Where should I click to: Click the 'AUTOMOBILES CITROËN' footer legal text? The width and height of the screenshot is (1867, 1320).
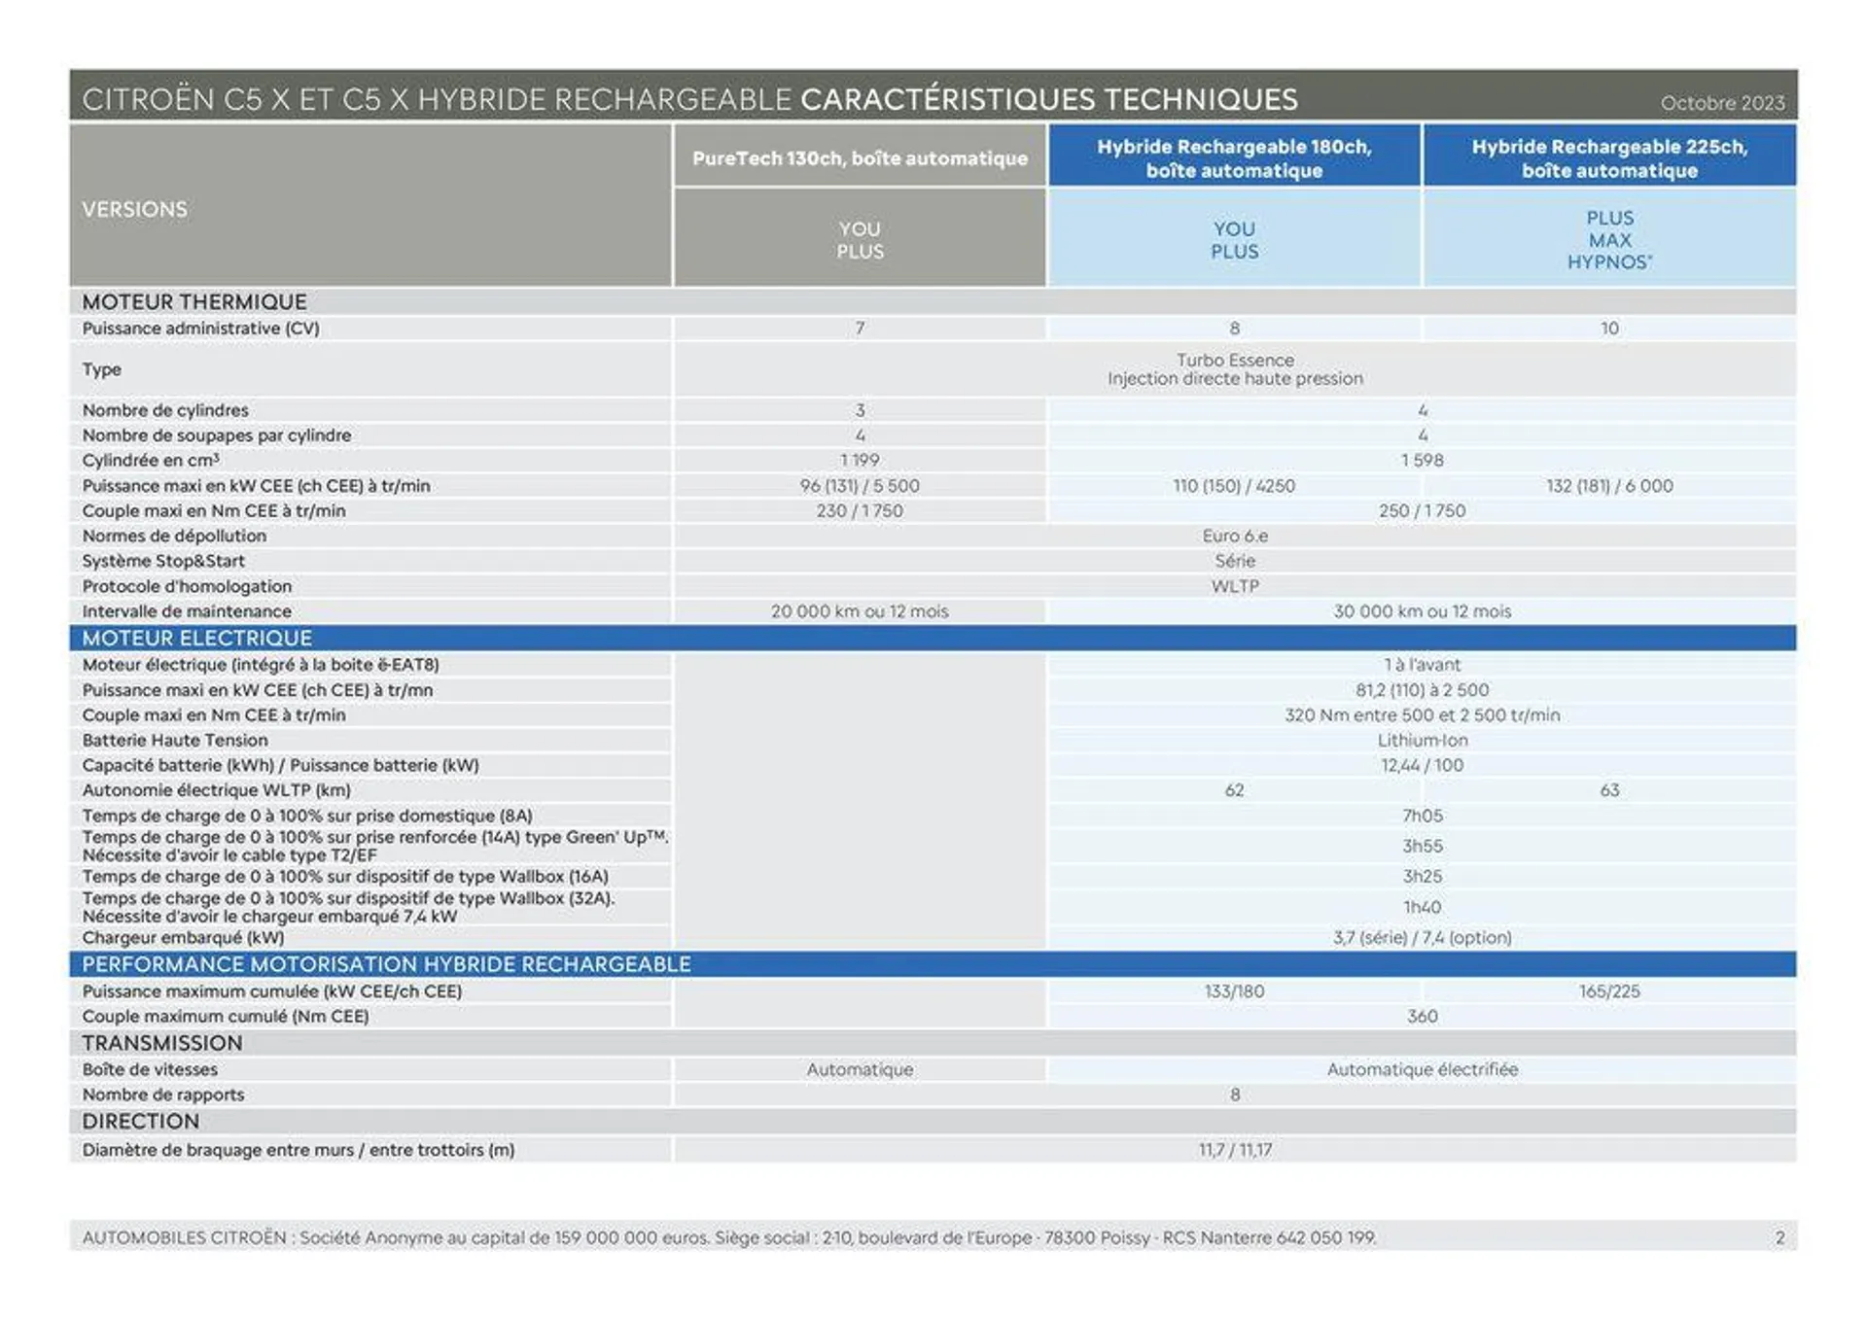point(729,1237)
